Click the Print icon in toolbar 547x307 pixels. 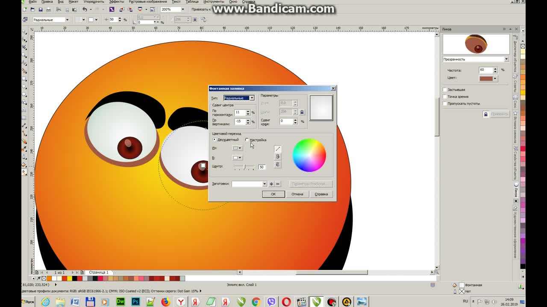tap(48, 9)
